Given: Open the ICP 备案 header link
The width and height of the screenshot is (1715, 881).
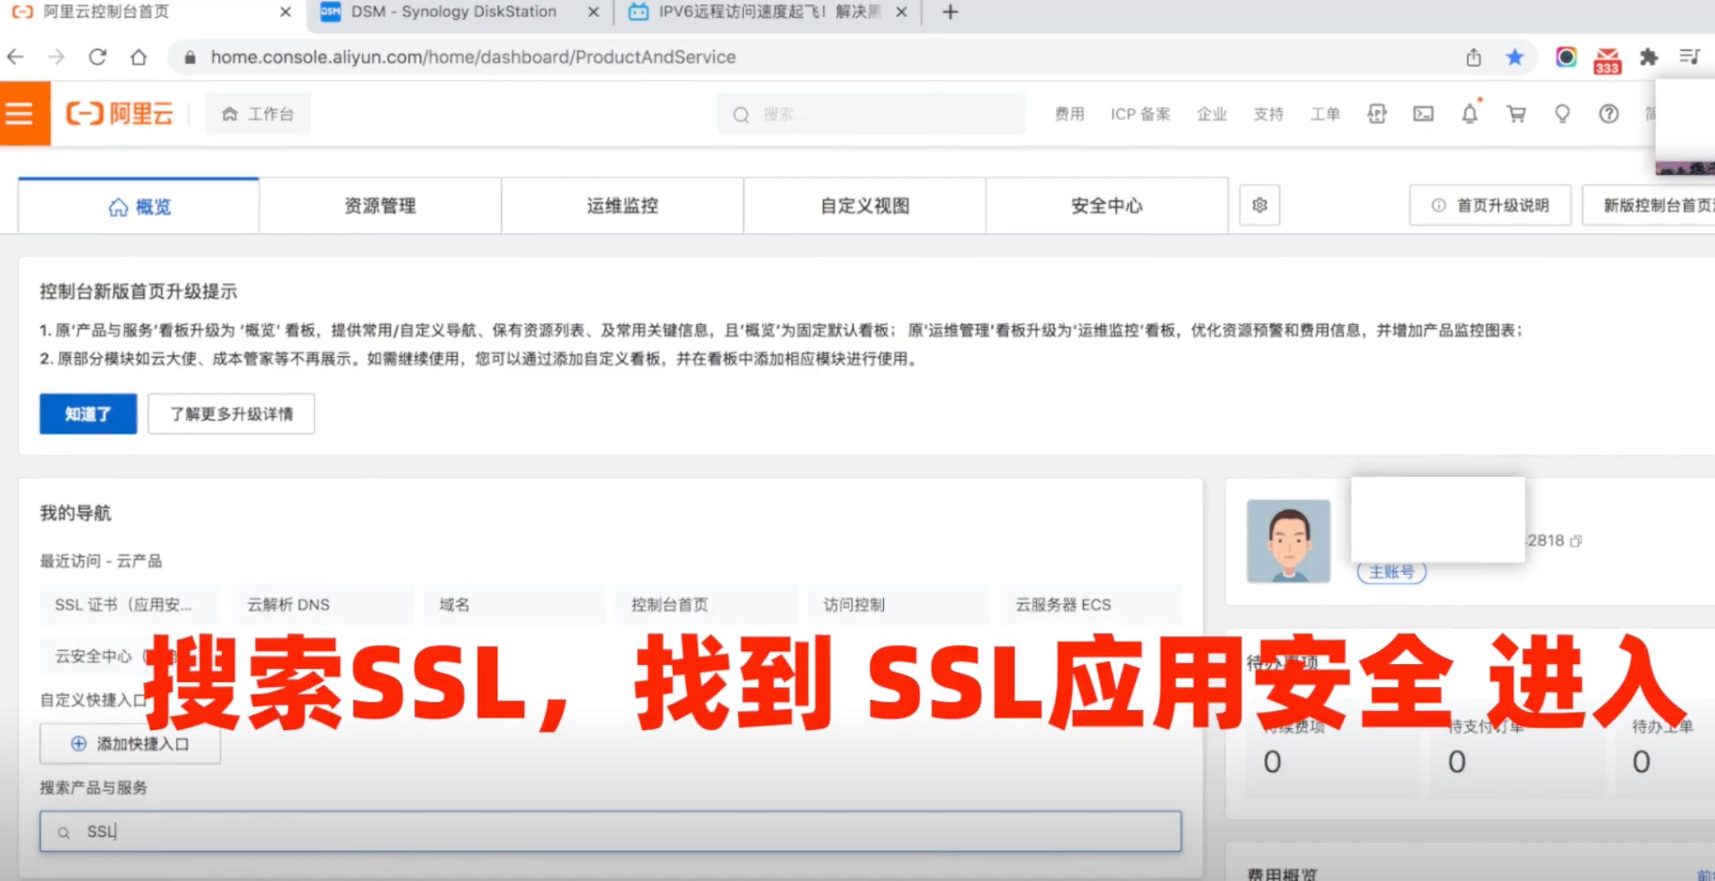Looking at the screenshot, I should [1140, 114].
